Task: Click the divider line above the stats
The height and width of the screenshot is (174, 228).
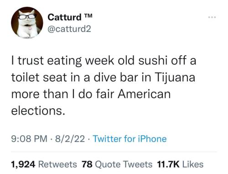Action: [114, 152]
